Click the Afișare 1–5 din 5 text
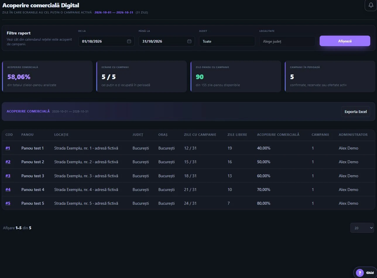The height and width of the screenshot is (278, 377). 17,228
